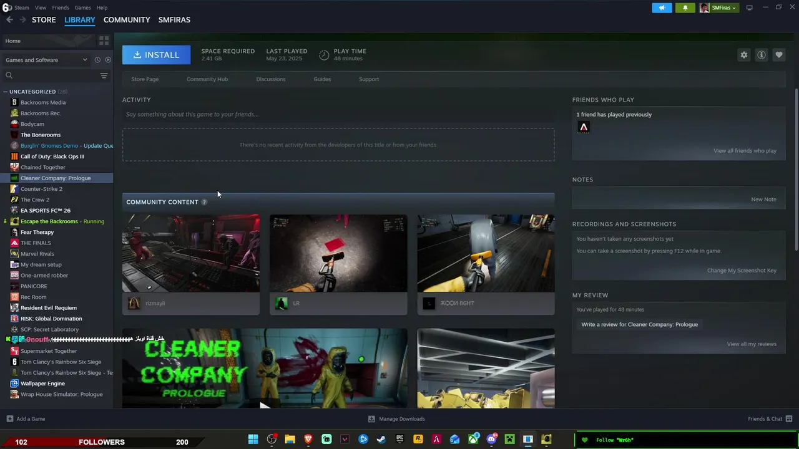The image size is (799, 449).
Task: Open the Games menu
Action: 83,7
